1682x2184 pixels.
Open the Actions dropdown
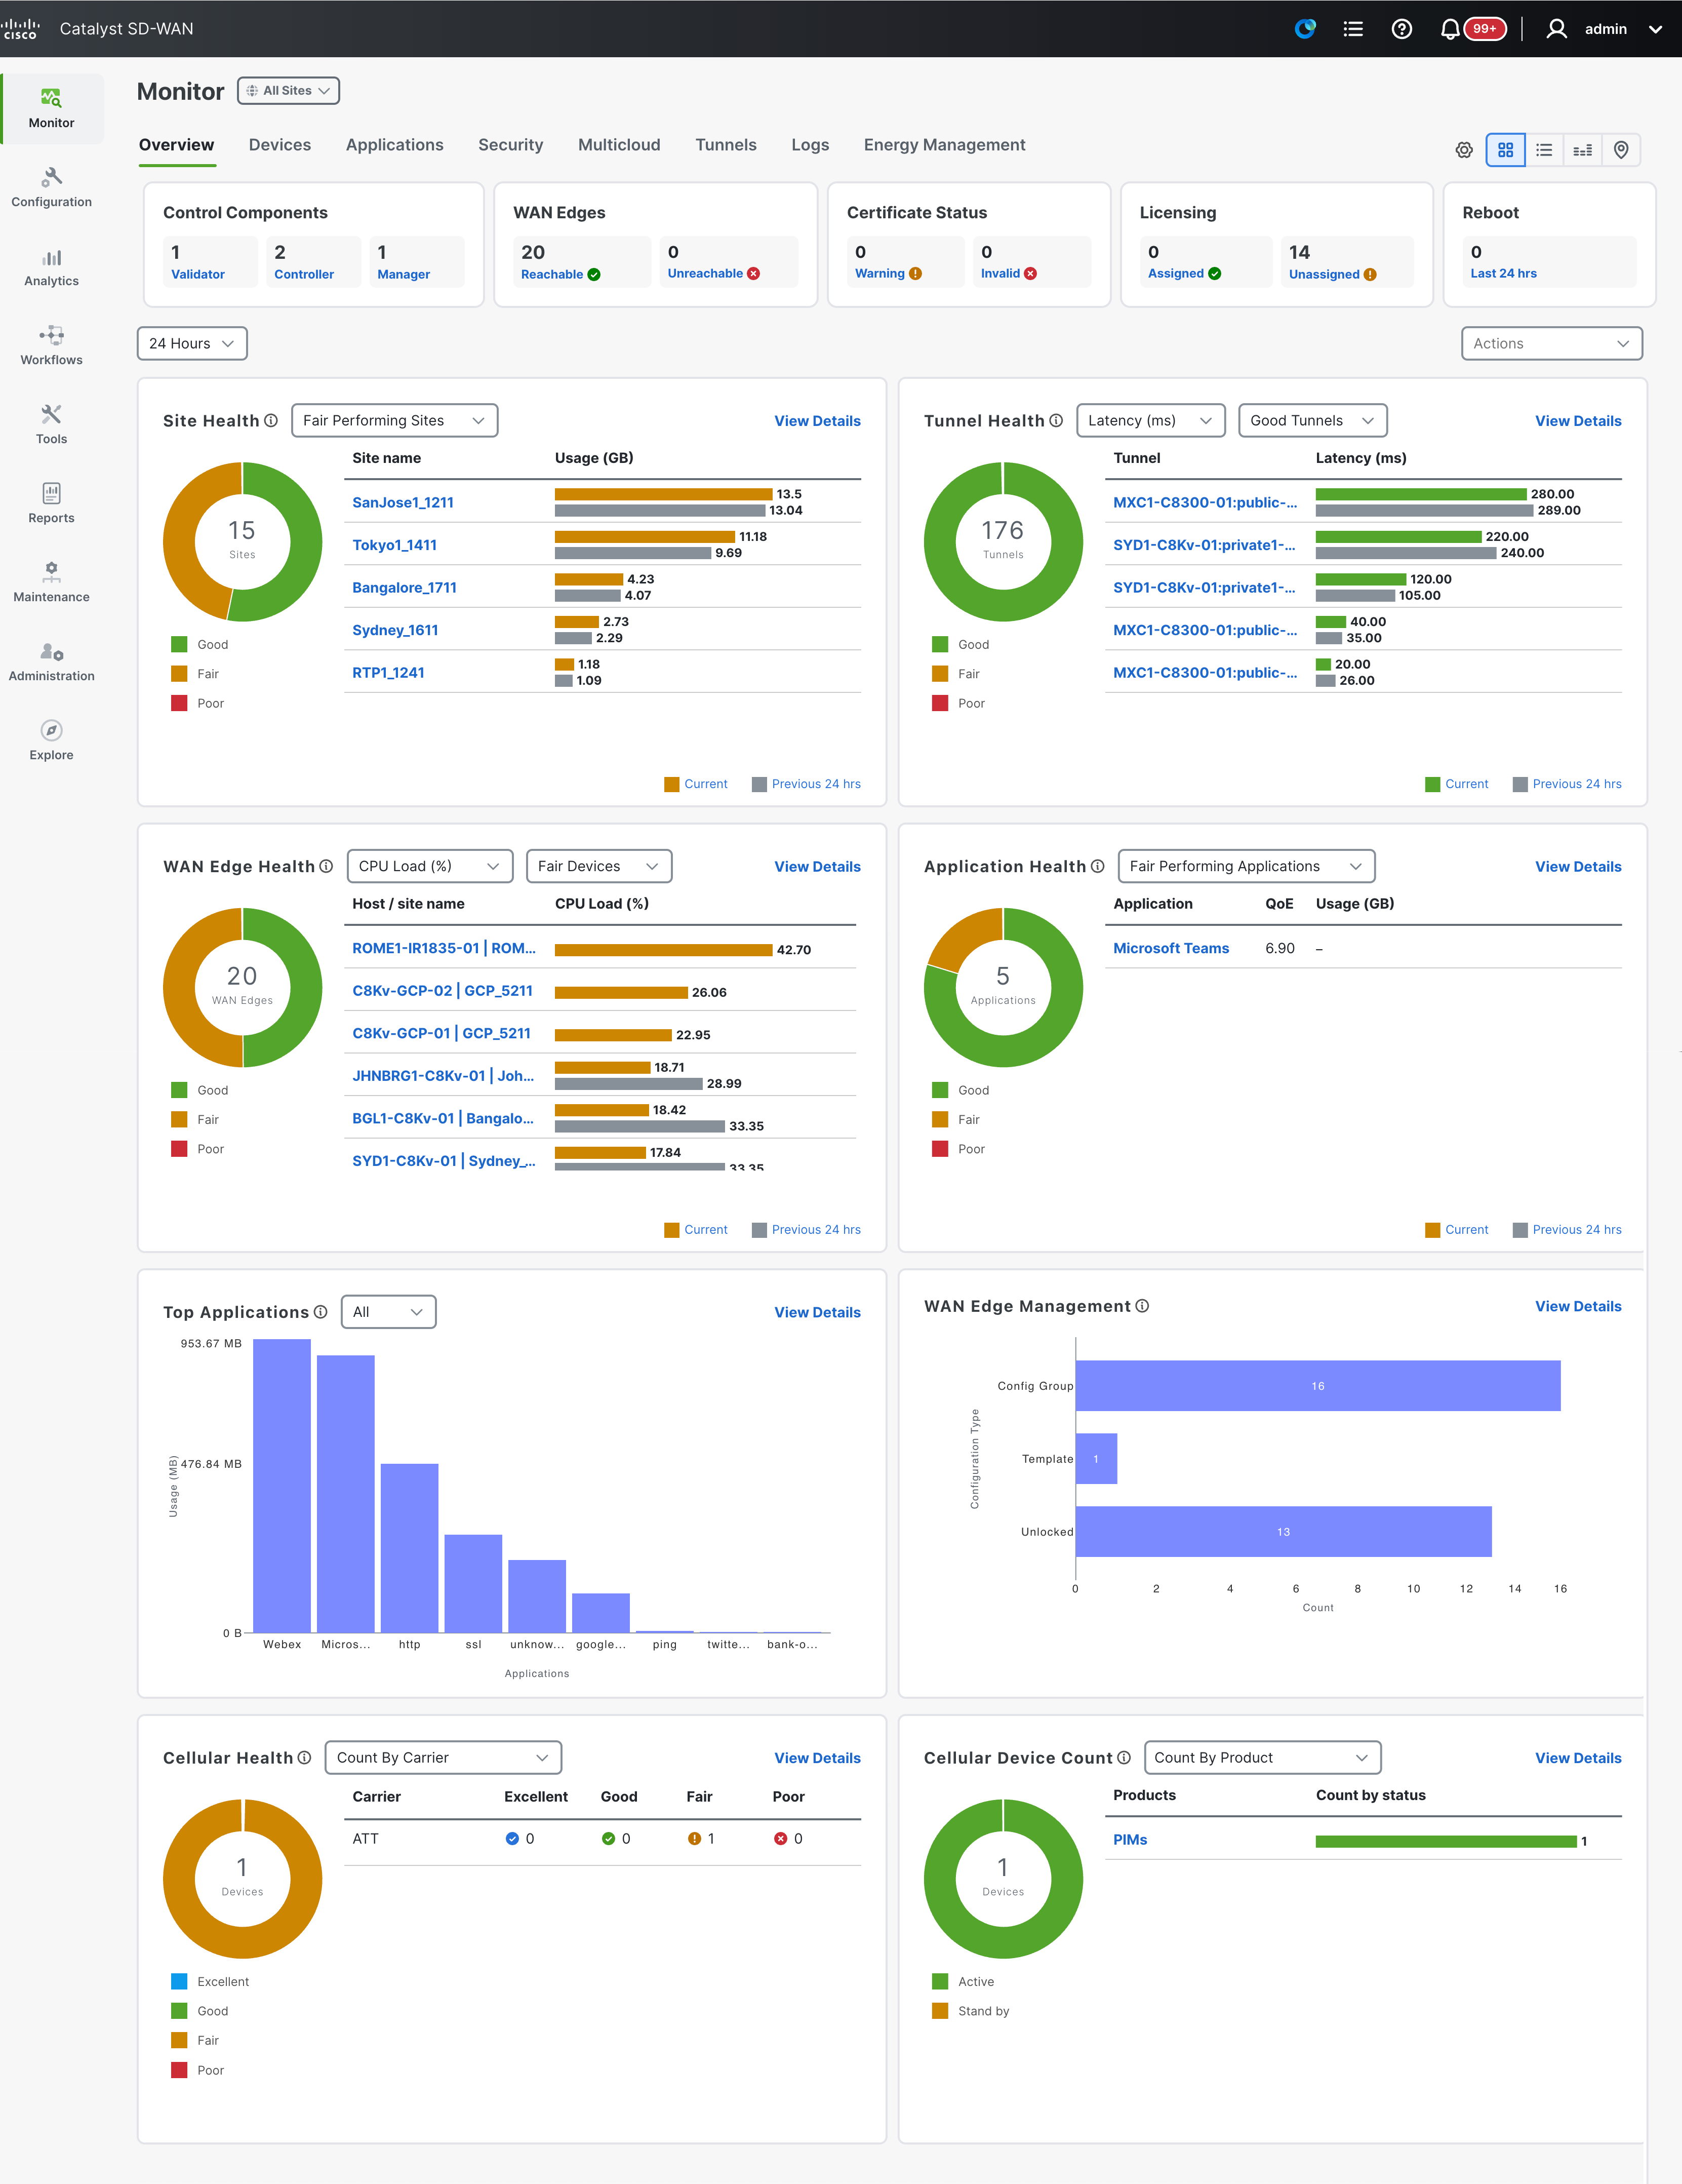[x=1551, y=343]
